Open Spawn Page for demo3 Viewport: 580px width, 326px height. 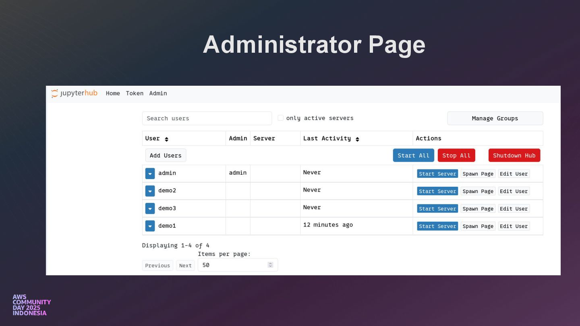click(478, 208)
